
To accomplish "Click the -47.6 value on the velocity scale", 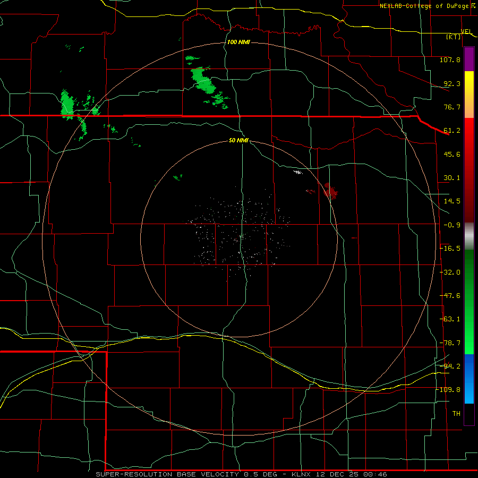I will click(x=450, y=295).
